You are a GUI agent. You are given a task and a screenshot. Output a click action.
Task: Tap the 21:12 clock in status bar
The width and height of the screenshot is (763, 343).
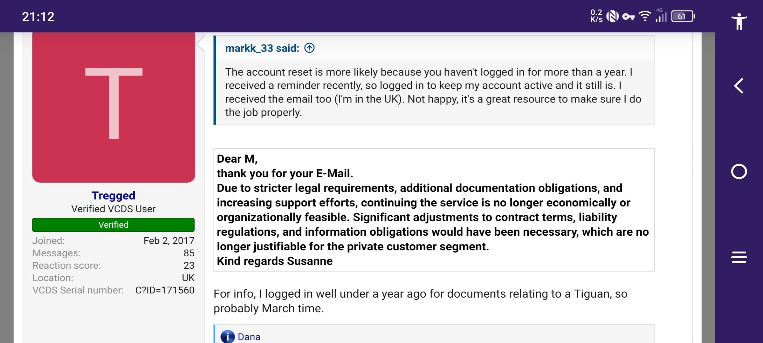pos(38,17)
